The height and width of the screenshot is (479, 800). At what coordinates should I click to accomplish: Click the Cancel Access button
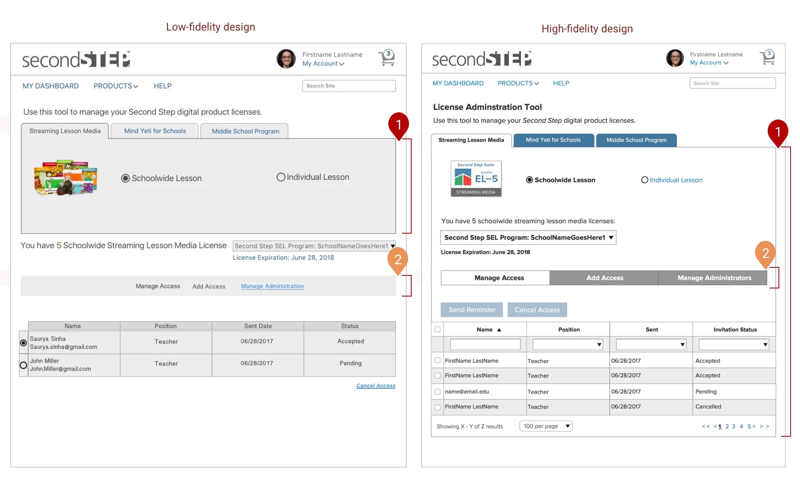[537, 310]
